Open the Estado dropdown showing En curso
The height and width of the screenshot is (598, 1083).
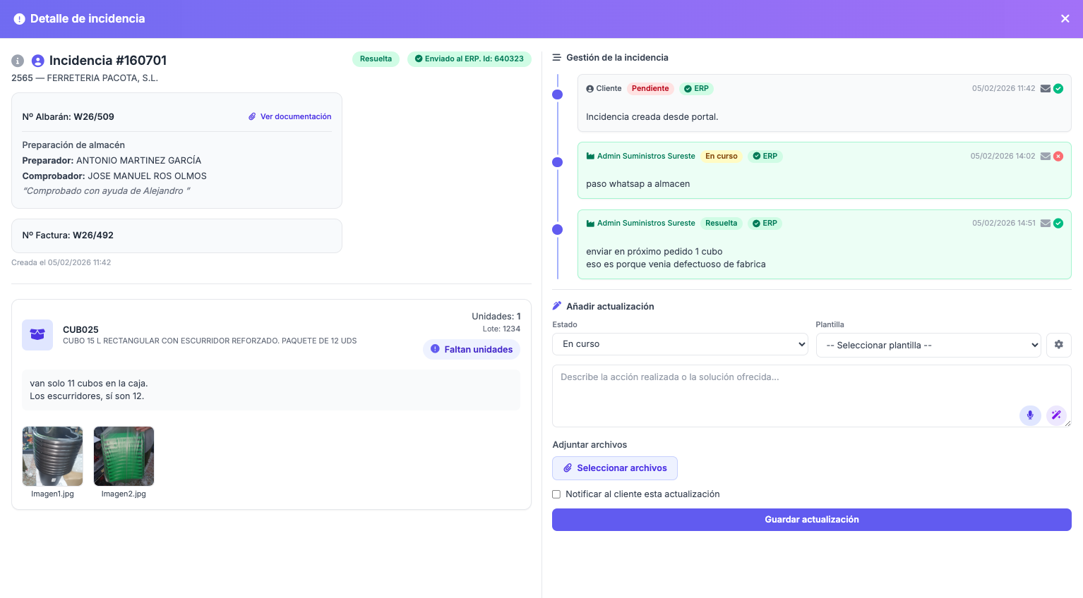(680, 344)
